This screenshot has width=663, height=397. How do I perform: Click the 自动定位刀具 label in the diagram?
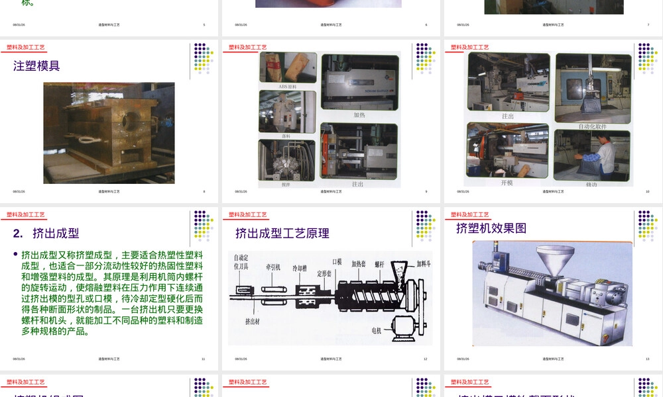coord(241,262)
